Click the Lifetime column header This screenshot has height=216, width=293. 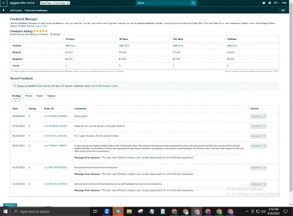pos(231,39)
